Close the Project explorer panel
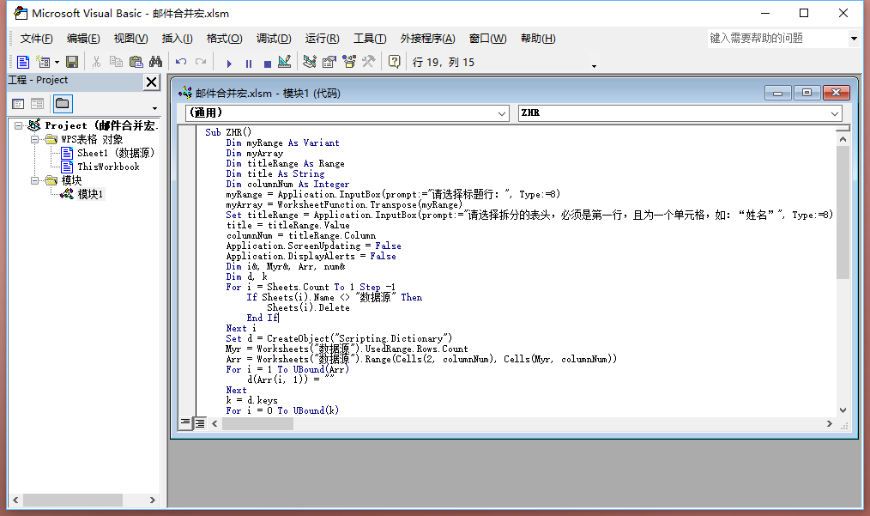Image resolution: width=870 pixels, height=516 pixels. click(151, 82)
